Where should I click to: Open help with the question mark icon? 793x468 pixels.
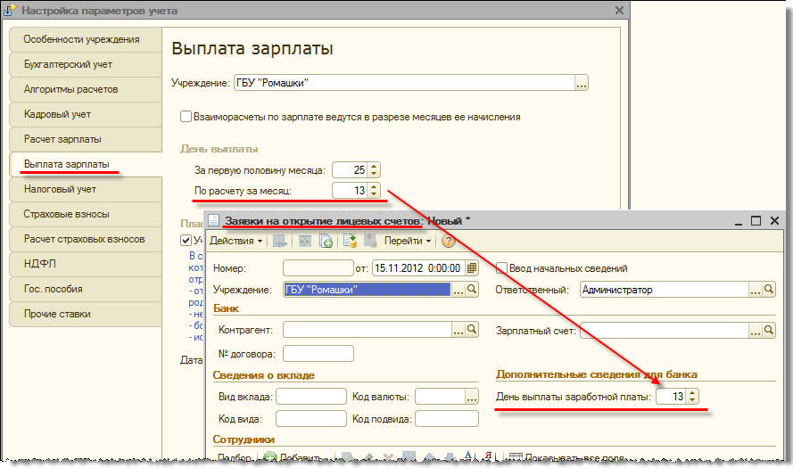[x=448, y=241]
